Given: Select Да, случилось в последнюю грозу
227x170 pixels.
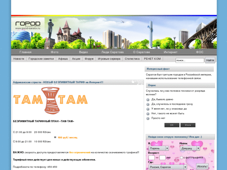Looking at the screenshot, I should click(148, 104).
